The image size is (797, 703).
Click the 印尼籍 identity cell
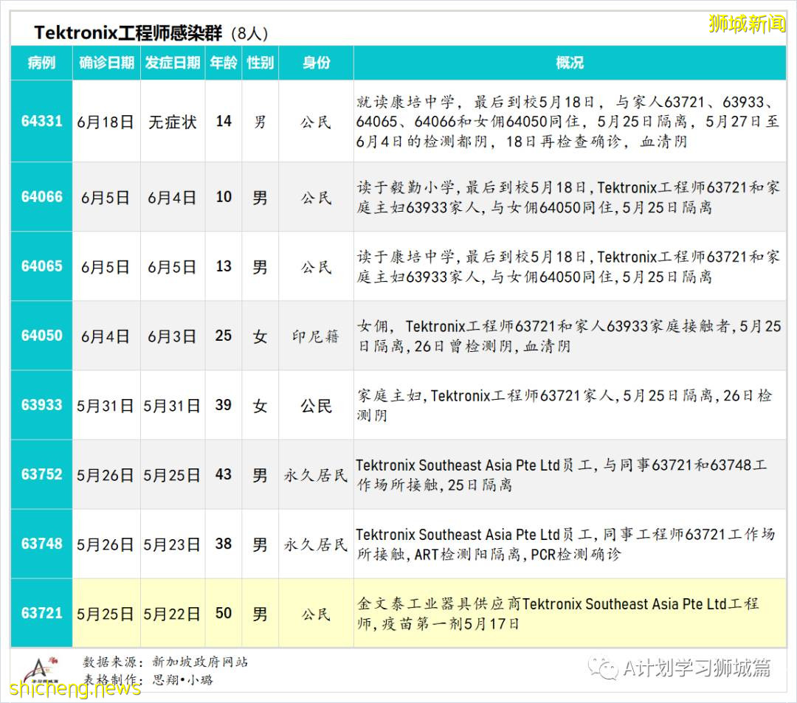316,336
